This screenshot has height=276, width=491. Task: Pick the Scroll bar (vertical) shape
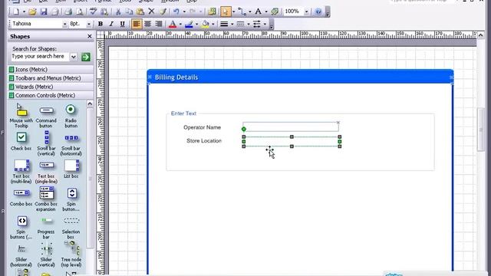[x=46, y=143]
